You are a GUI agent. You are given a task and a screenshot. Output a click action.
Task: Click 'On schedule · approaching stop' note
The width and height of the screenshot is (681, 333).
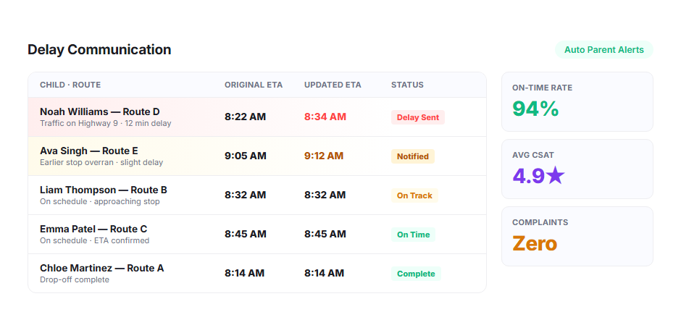pyautogui.click(x=100, y=201)
